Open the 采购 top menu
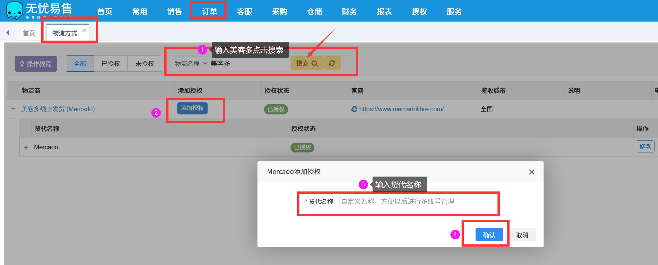This screenshot has width=658, height=265. [279, 11]
